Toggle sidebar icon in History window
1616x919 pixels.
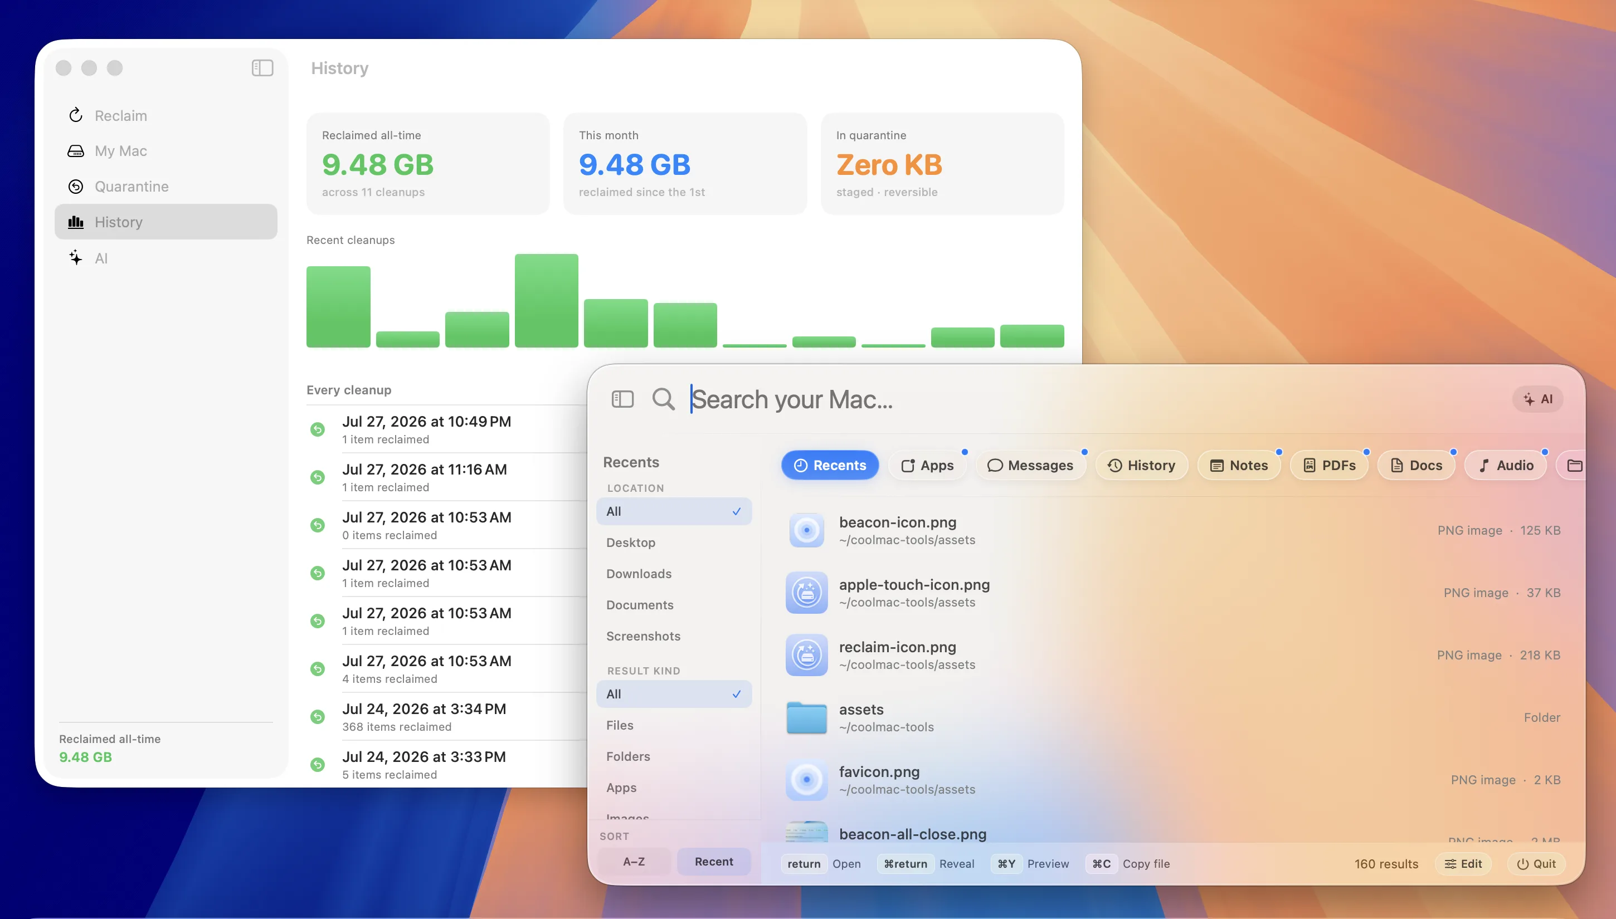coord(262,67)
